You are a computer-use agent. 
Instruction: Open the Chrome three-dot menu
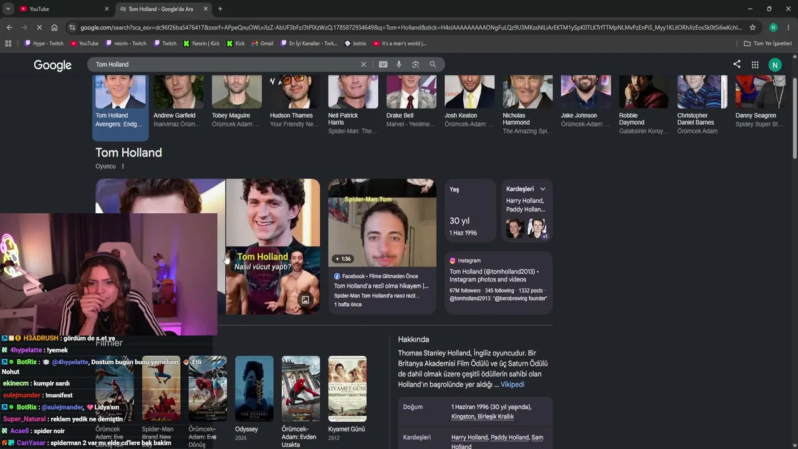(788, 27)
